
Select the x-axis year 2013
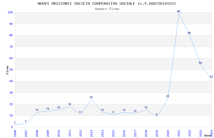pyautogui.click(x=91, y=133)
